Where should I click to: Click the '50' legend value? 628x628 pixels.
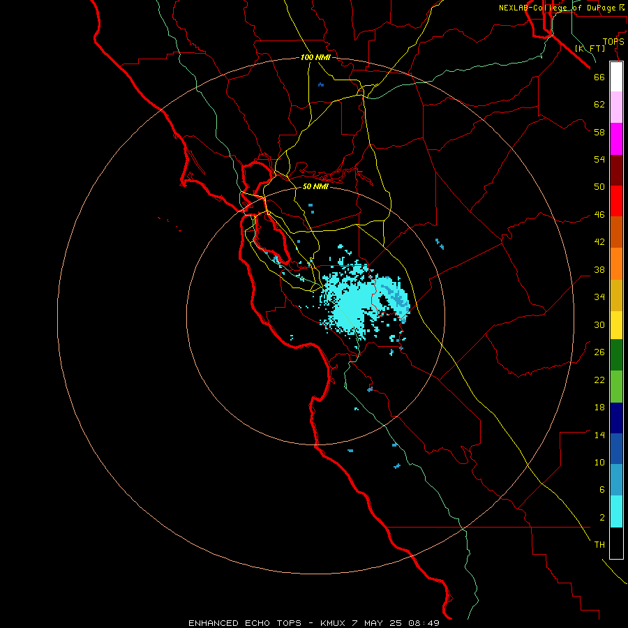(x=599, y=187)
